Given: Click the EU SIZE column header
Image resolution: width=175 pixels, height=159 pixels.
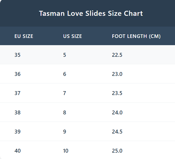Looking at the screenshot, I should 24,36.
